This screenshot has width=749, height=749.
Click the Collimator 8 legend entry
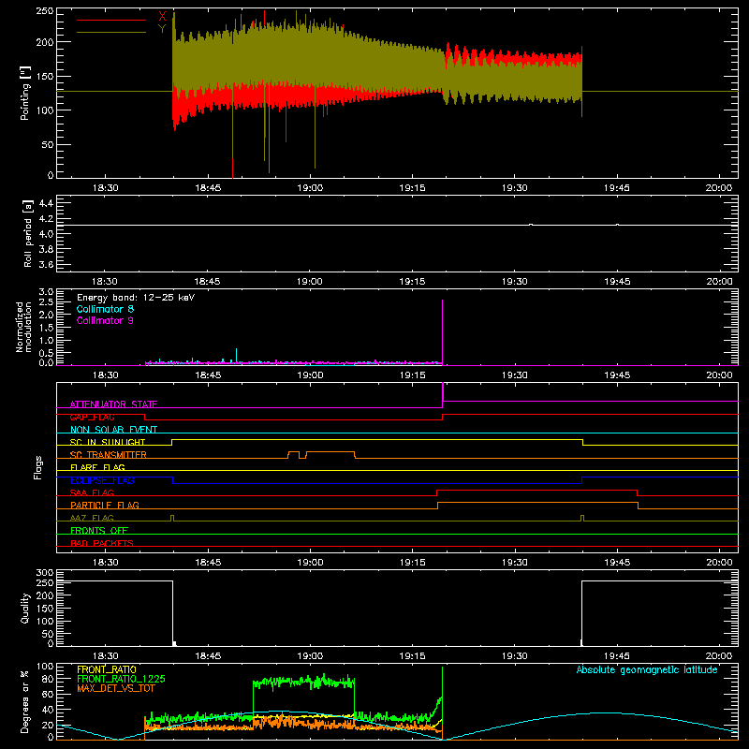pyautogui.click(x=105, y=309)
